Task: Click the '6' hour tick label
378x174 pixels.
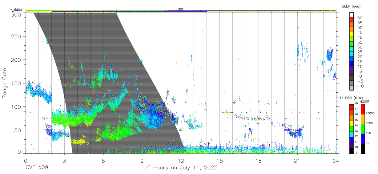Action: pos(103,160)
